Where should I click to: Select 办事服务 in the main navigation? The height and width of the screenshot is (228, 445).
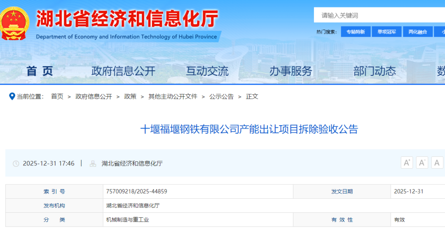[x=291, y=71]
